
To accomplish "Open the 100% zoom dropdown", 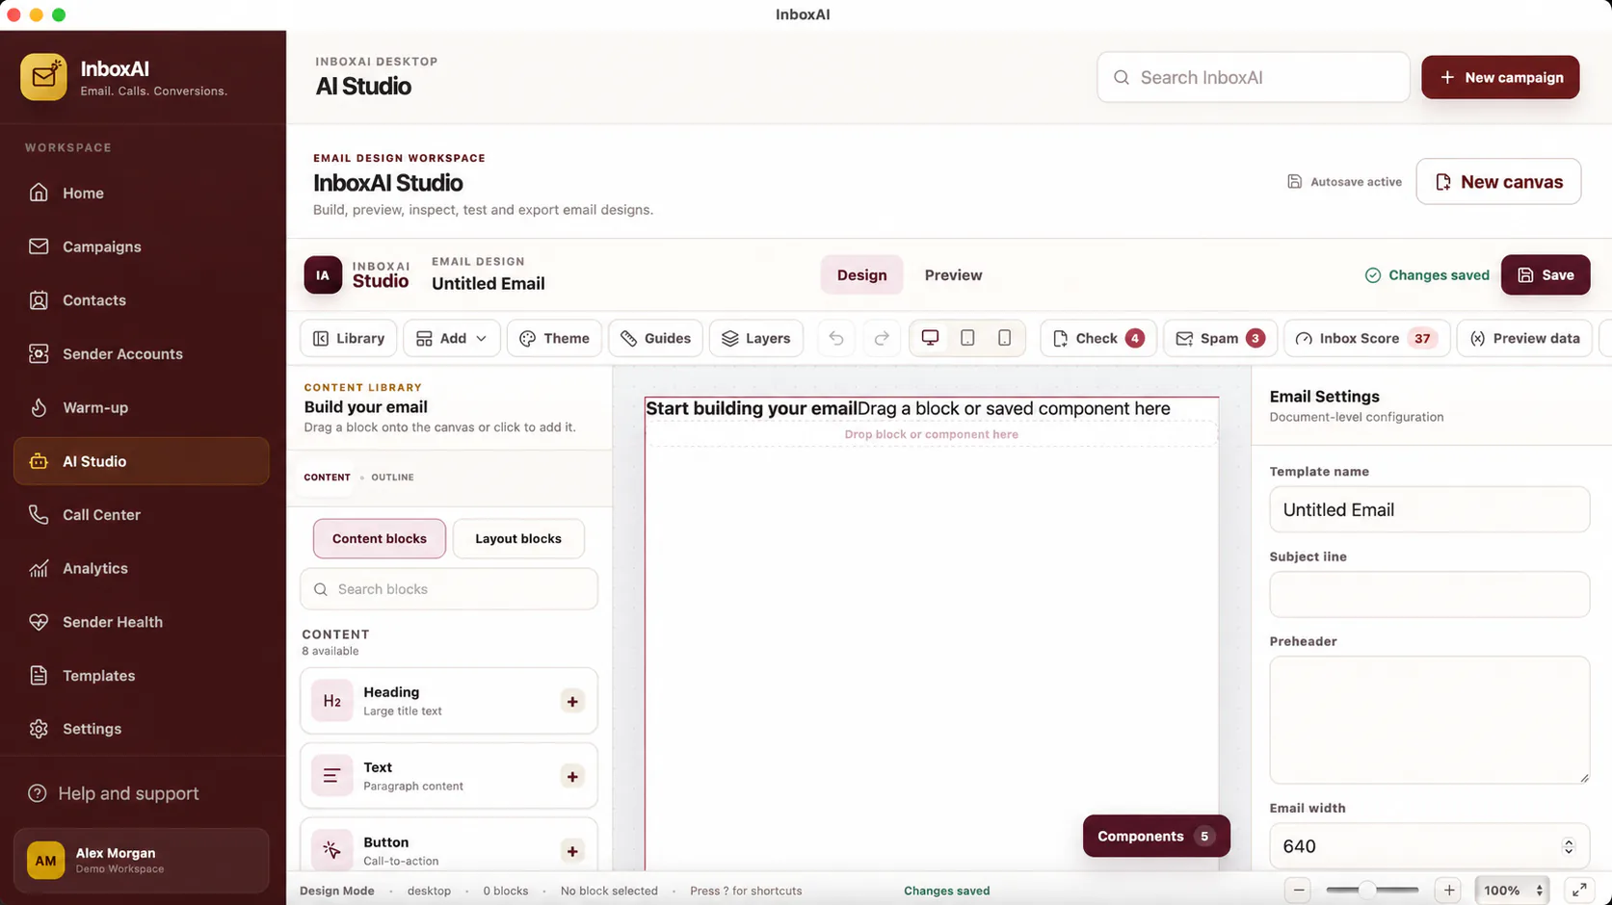I will point(1514,891).
